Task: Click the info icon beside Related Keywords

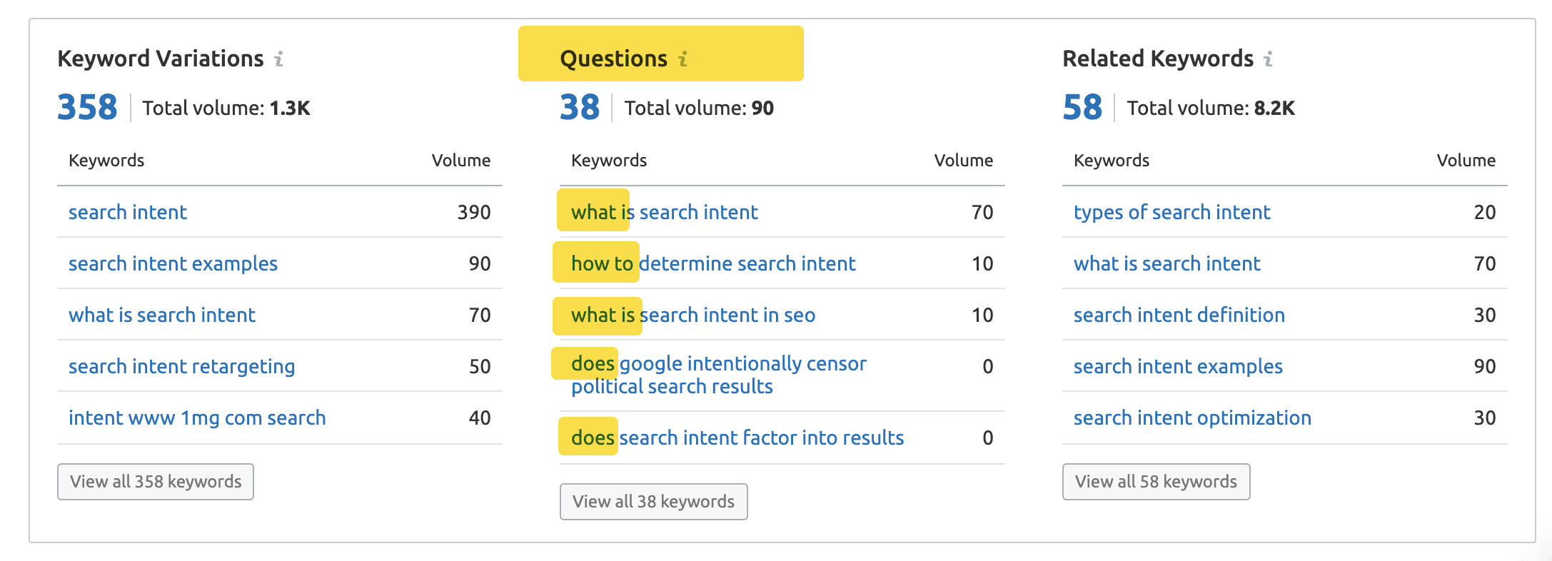Action: 1268,59
